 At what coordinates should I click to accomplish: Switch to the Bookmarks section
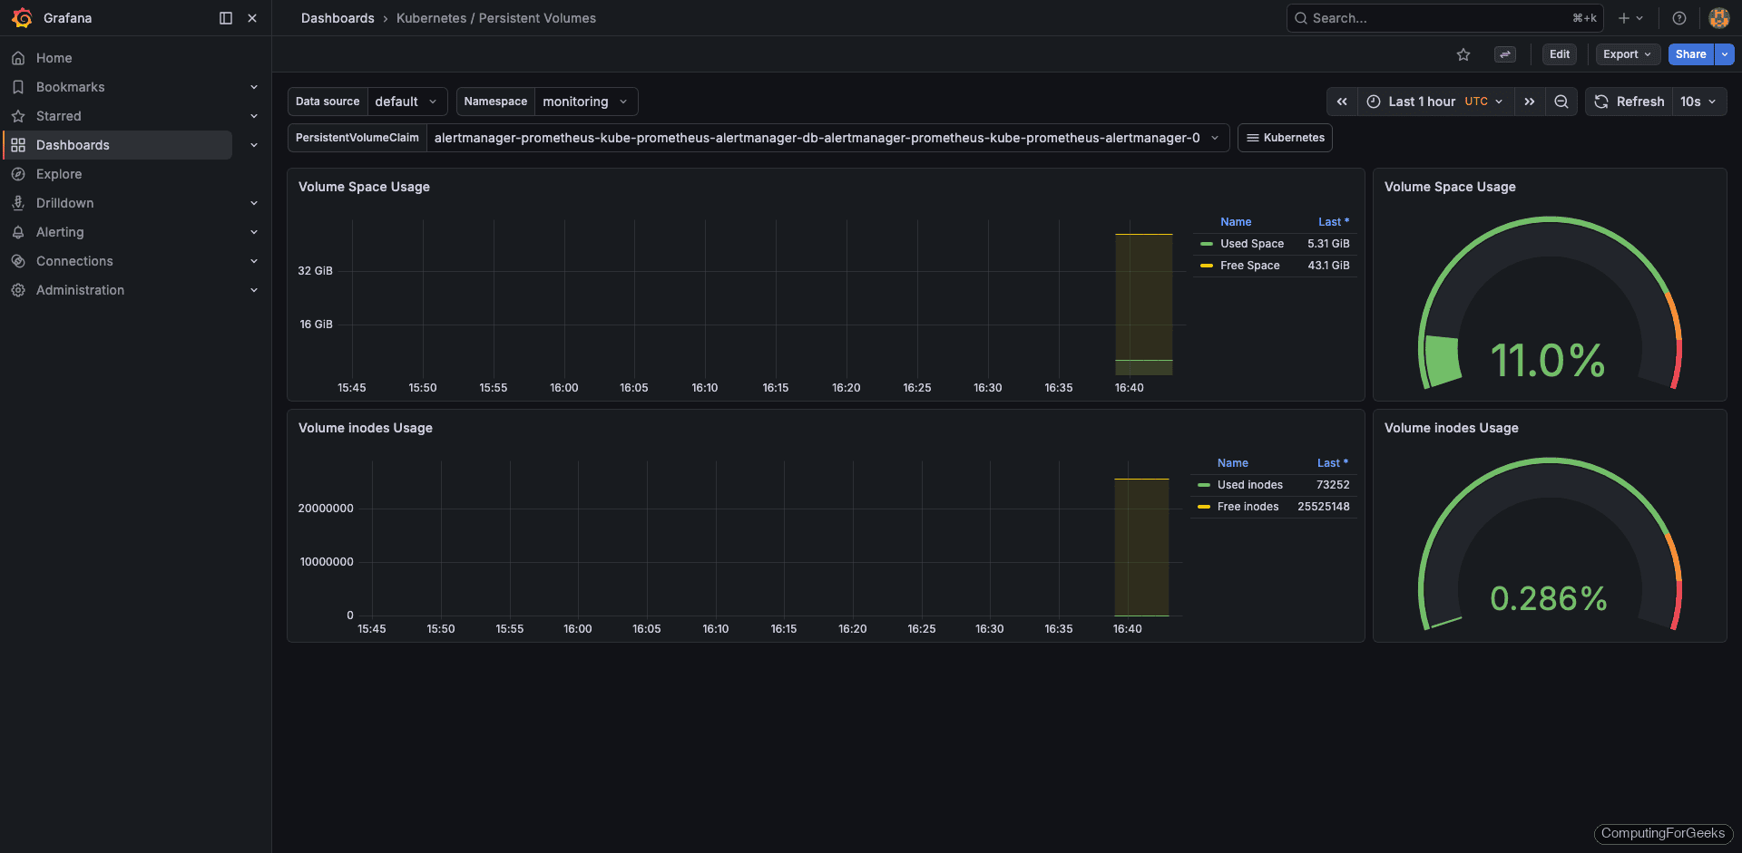click(x=69, y=86)
